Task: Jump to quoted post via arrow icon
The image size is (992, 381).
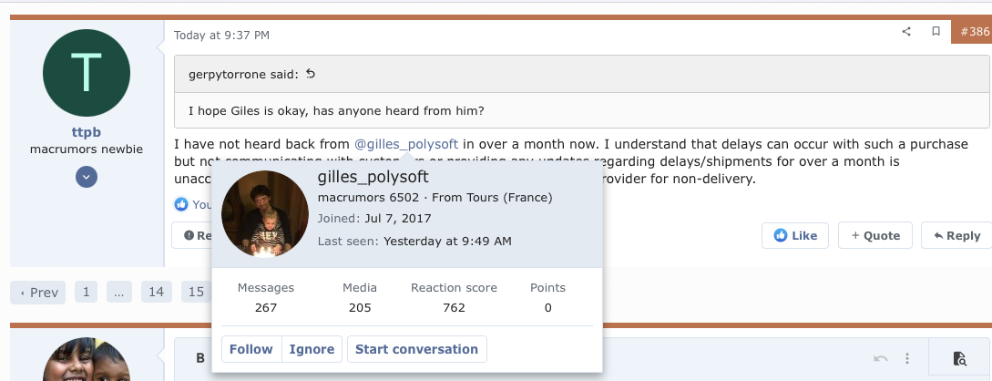Action: (x=311, y=74)
